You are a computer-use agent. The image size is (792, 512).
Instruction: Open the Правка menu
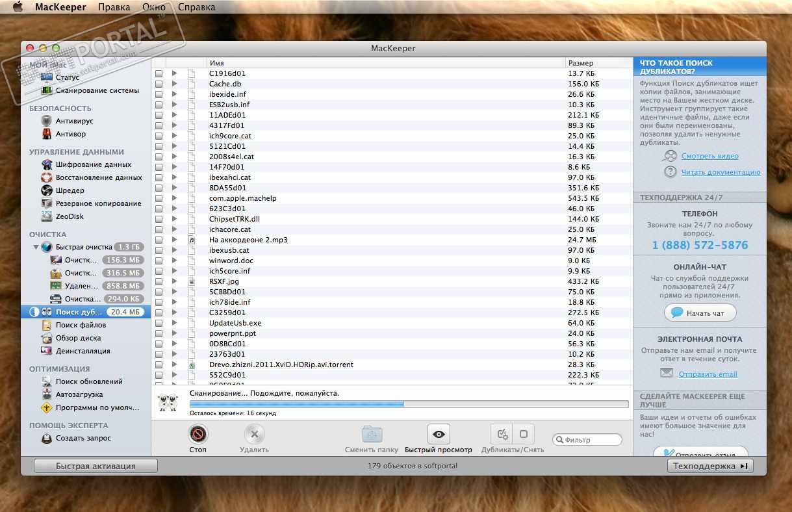(x=114, y=7)
